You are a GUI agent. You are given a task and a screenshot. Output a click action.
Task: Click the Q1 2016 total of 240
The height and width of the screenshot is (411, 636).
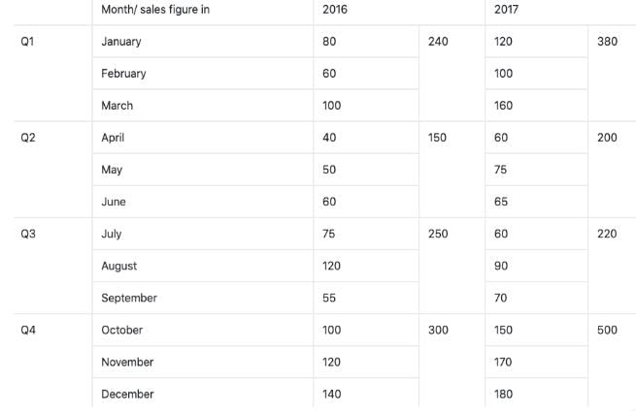click(x=438, y=42)
